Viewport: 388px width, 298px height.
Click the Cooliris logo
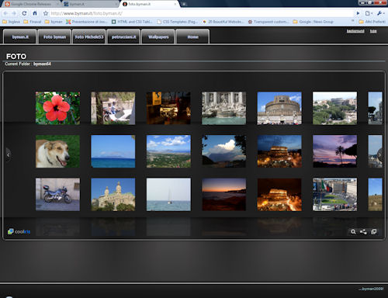pyautogui.click(x=19, y=231)
